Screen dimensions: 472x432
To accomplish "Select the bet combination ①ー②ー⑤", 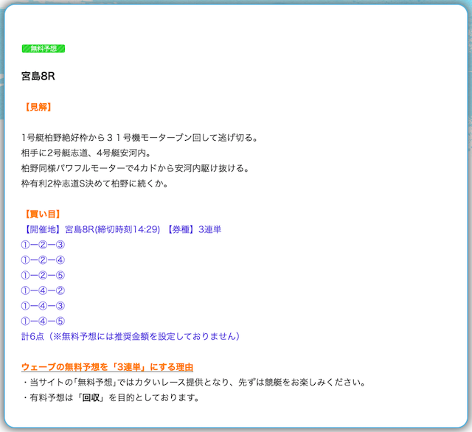I will (43, 275).
